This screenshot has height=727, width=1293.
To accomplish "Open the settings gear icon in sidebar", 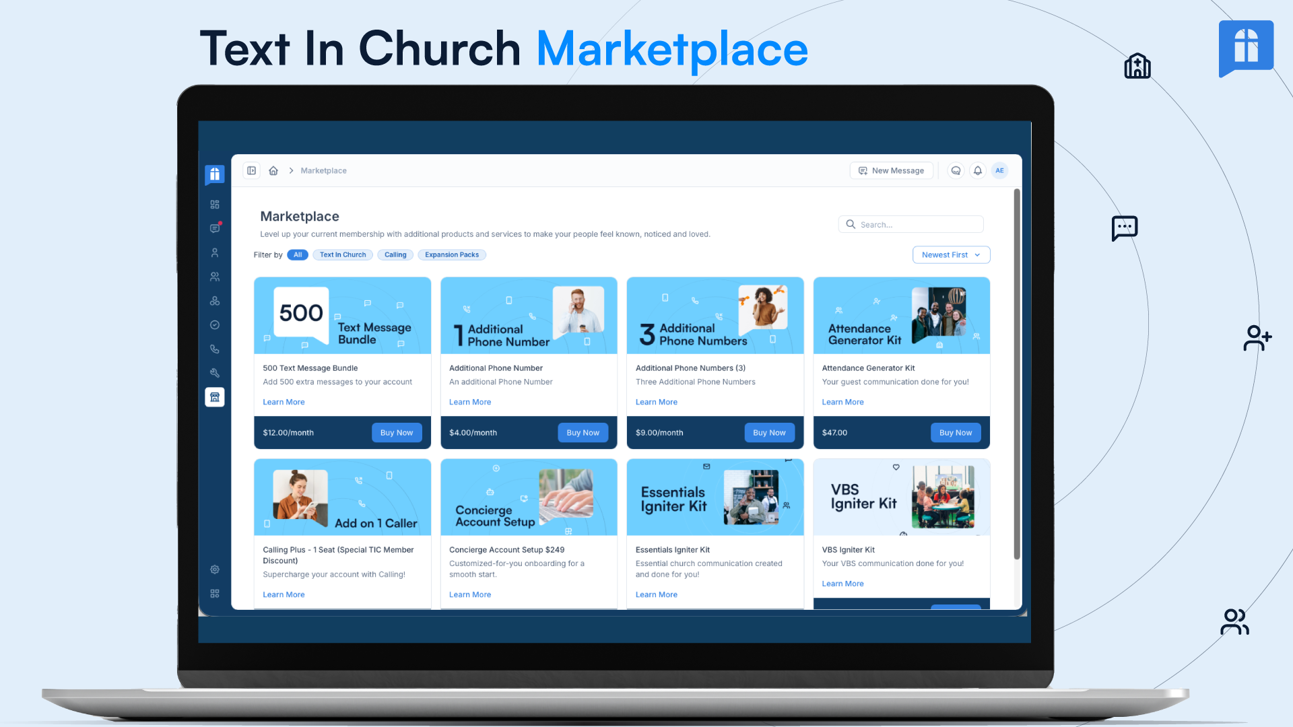I will [x=215, y=569].
